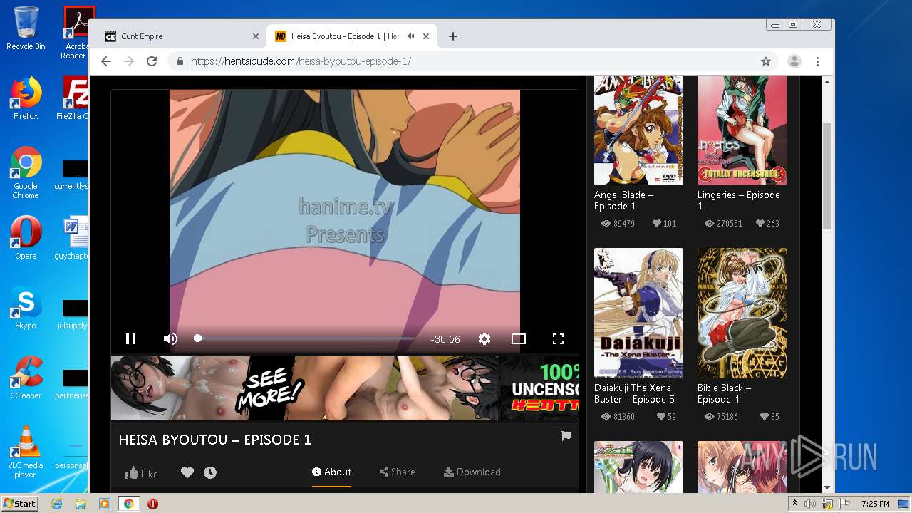Add the video to favorites with the heart icon
This screenshot has height=513, width=912.
click(x=187, y=472)
